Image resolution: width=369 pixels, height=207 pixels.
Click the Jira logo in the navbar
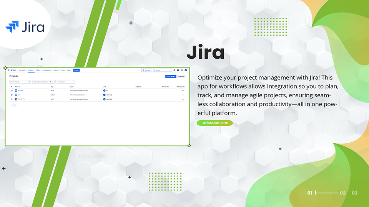(13, 70)
